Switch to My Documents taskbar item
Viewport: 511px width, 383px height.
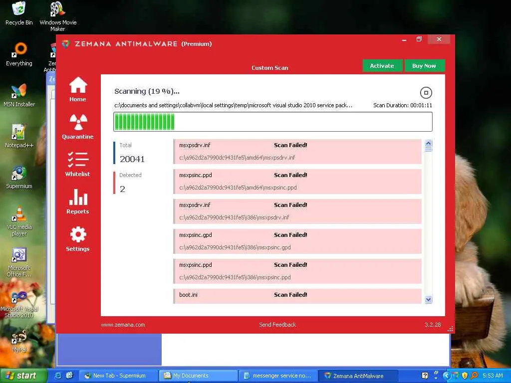coord(198,376)
